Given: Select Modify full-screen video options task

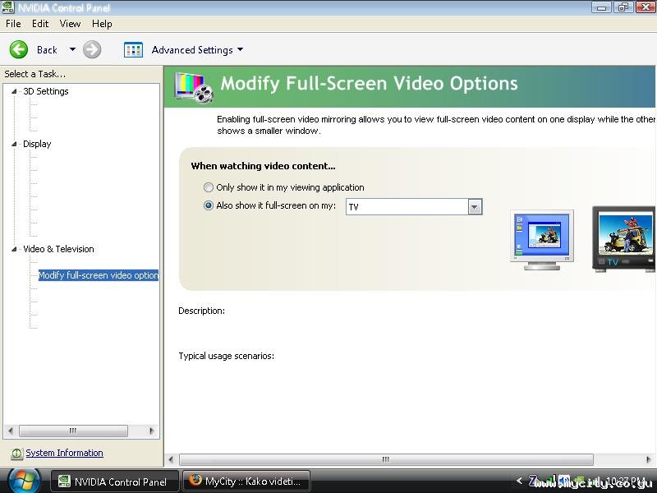Looking at the screenshot, I should pos(99,275).
